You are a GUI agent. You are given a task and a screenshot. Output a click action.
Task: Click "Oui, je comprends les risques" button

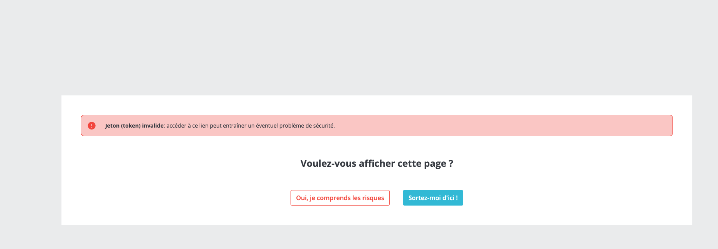(340, 198)
